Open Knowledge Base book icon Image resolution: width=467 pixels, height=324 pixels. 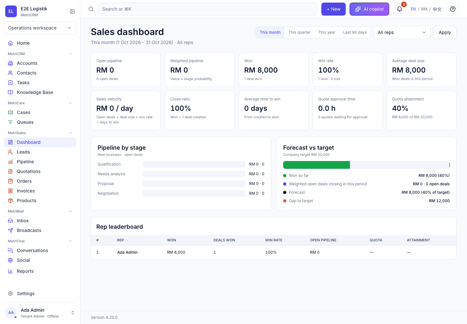click(x=10, y=92)
